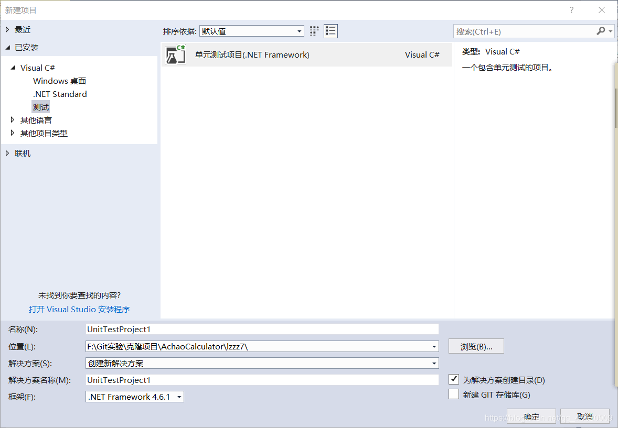The height and width of the screenshot is (428, 618).
Task: Click the 浏览(B)... button
Action: tap(476, 346)
